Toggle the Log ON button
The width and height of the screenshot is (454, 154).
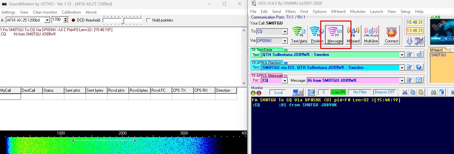click(339, 92)
